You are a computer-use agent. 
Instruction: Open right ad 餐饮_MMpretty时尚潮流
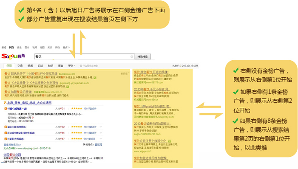(x=152, y=106)
